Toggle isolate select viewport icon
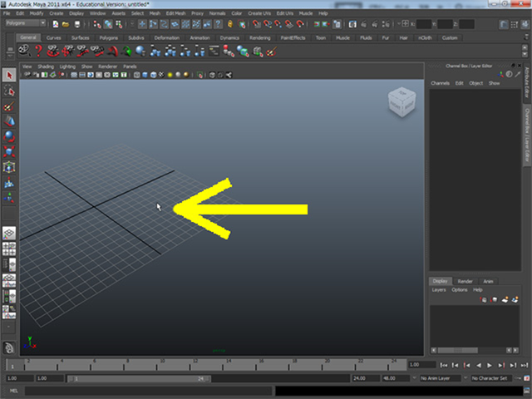This screenshot has height=399, width=532. (x=199, y=75)
